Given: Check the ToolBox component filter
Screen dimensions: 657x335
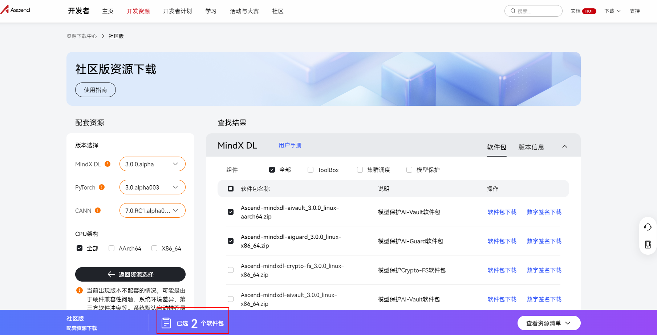Looking at the screenshot, I should pyautogui.click(x=311, y=170).
